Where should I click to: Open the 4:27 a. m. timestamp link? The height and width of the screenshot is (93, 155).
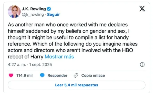(x=17, y=65)
